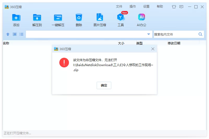Open the 图片压缩 image compression tool
The image size is (209, 139).
coord(100,18)
